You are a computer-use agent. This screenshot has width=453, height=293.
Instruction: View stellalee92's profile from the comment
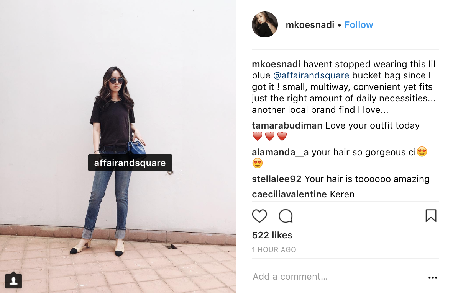click(276, 179)
